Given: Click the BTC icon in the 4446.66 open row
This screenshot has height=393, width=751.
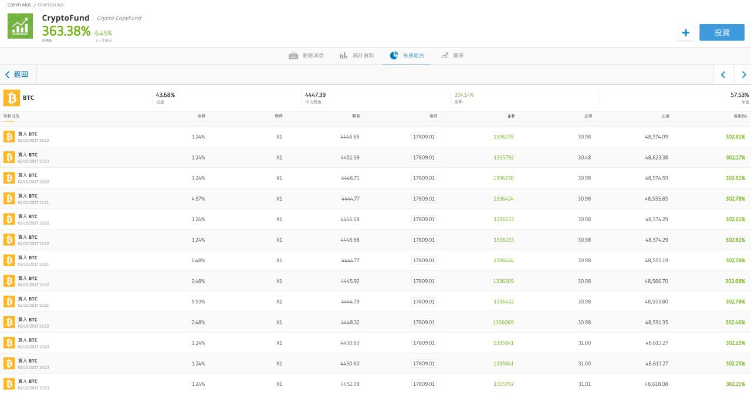Looking at the screenshot, I should coord(9,137).
